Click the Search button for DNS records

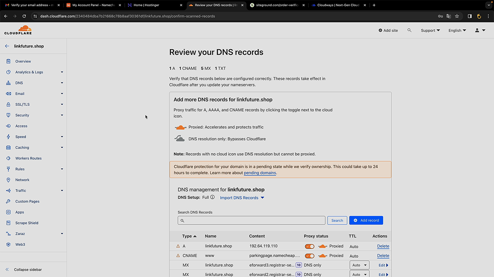tap(337, 220)
